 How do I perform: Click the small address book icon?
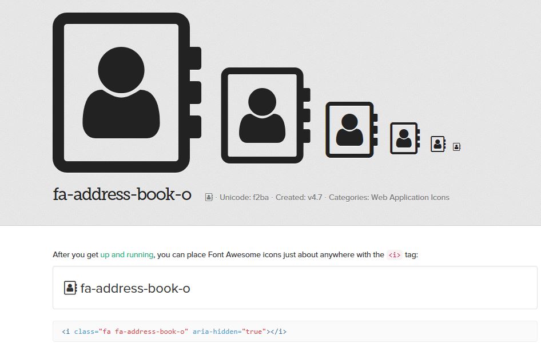pos(403,138)
